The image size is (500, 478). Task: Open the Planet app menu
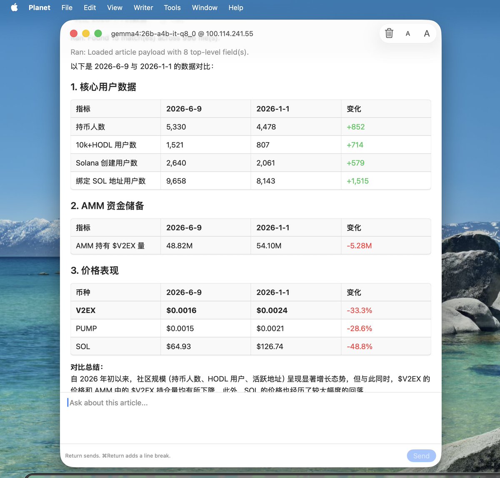40,8
